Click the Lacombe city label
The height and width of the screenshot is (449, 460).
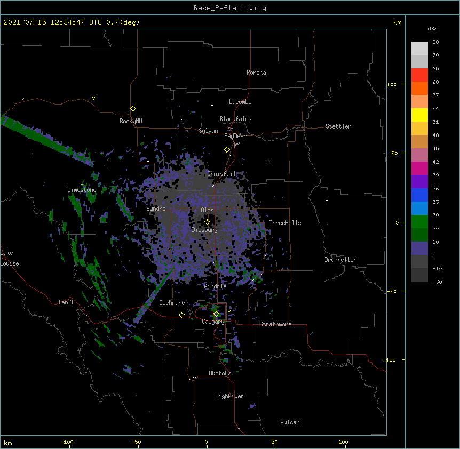240,102
